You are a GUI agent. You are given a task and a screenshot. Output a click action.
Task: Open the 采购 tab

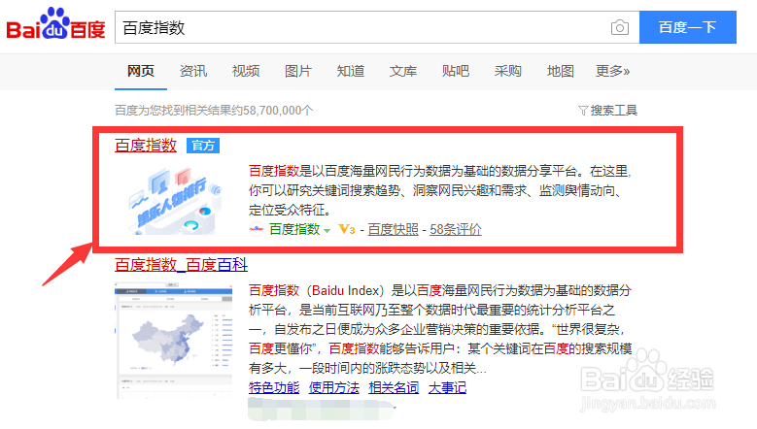click(508, 72)
